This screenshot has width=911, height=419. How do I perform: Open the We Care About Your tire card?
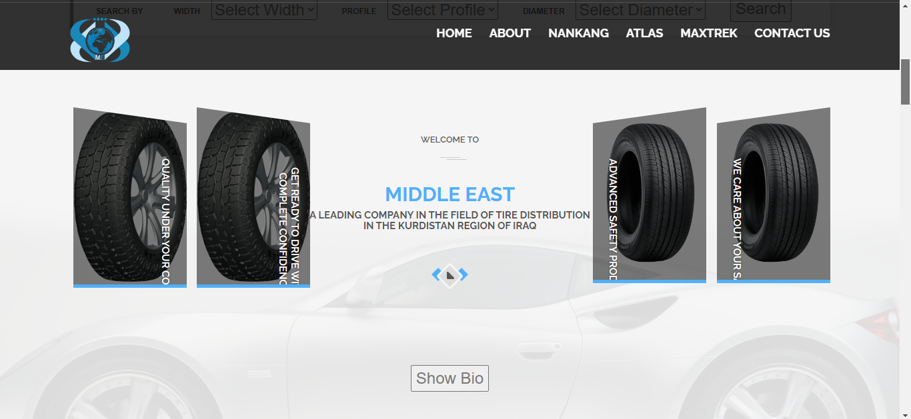point(774,195)
